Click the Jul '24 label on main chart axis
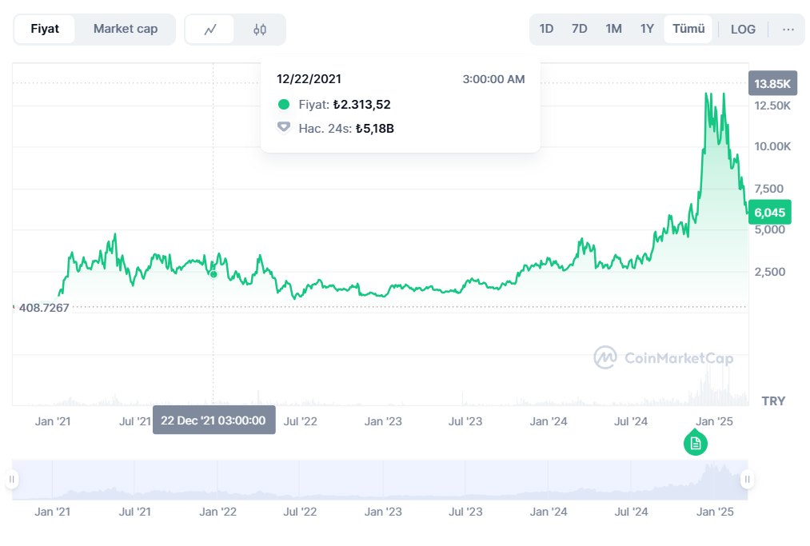The width and height of the screenshot is (810, 546). [x=631, y=421]
